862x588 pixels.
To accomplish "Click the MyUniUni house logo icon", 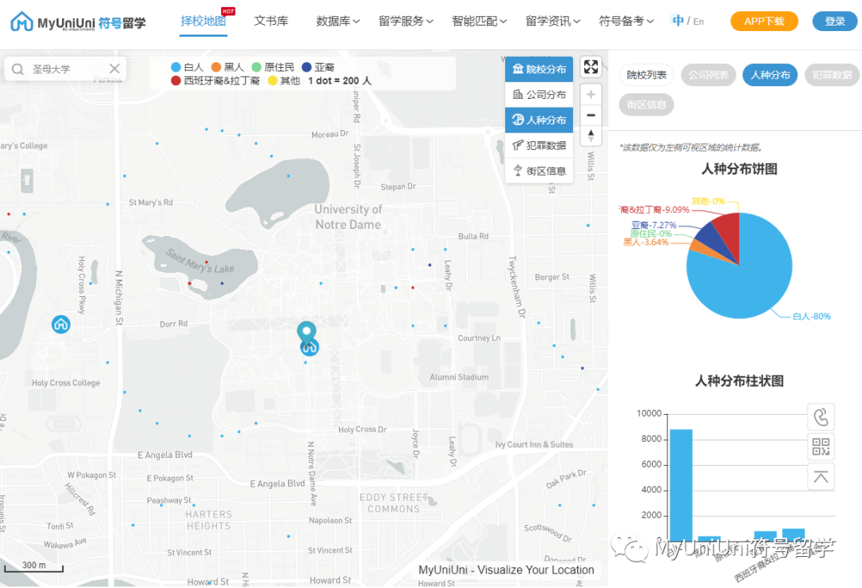I will (22, 22).
